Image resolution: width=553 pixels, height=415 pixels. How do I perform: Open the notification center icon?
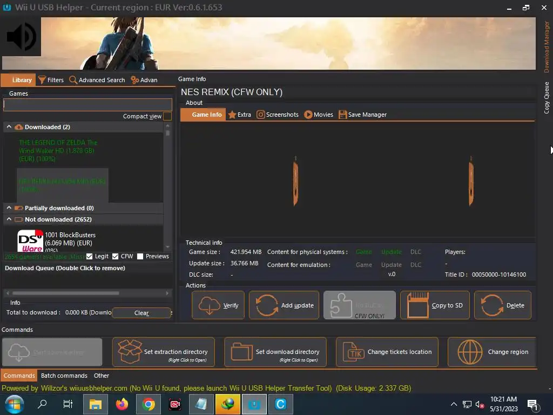tap(532, 405)
